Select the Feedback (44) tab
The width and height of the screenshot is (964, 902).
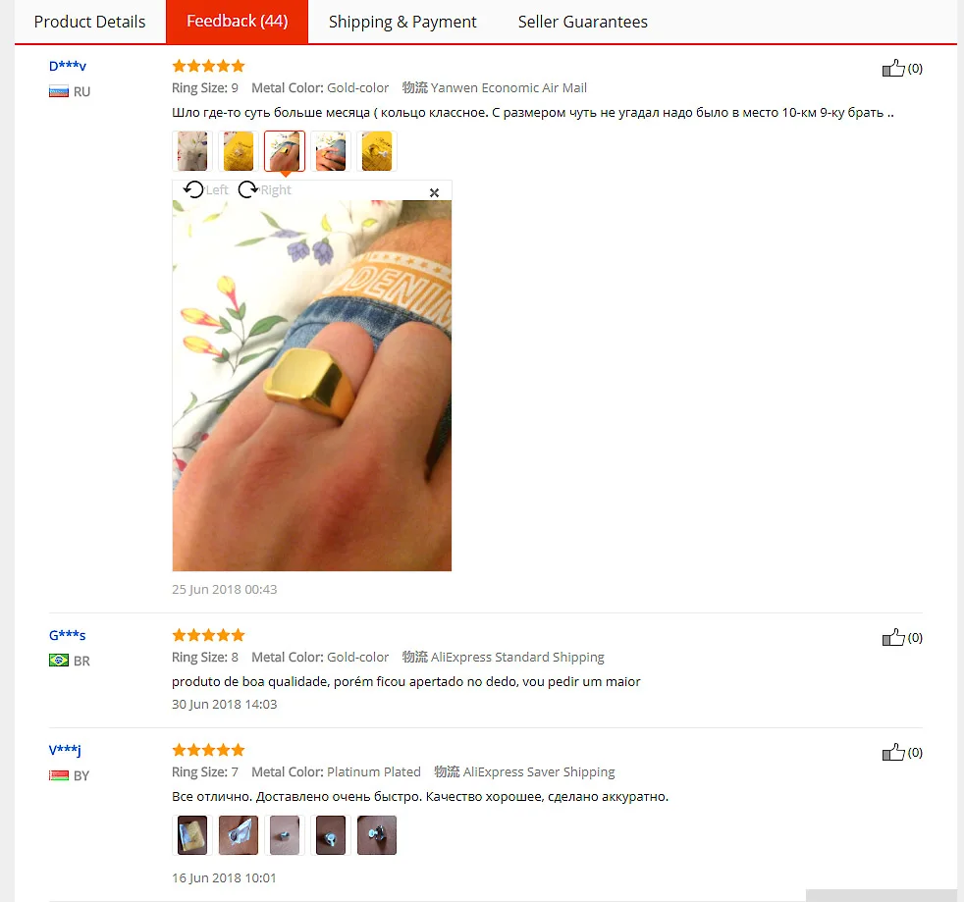coord(238,23)
